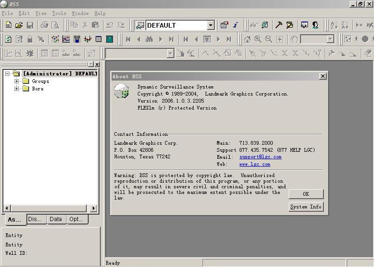
Task: Click the zoom-to-extent plus box icon
Action: [279, 39]
